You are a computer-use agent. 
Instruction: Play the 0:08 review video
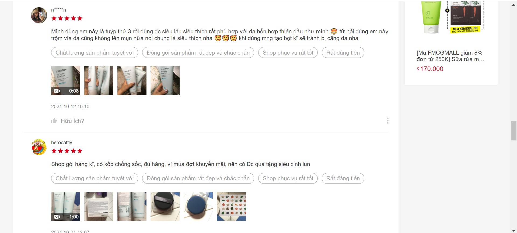(x=66, y=80)
